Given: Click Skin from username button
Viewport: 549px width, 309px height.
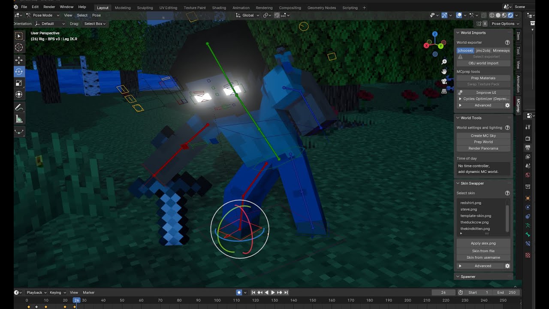Looking at the screenshot, I should pos(483,257).
